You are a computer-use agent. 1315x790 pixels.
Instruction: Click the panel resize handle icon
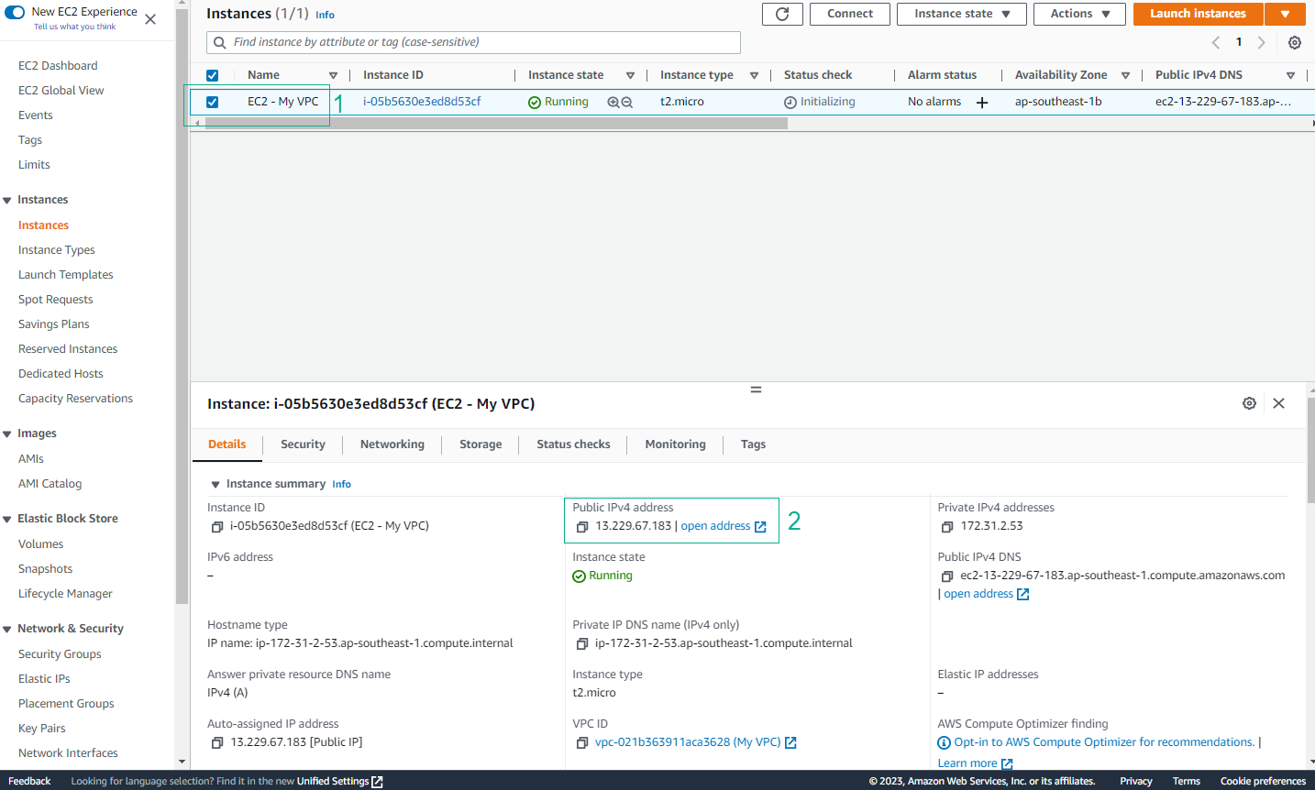pyautogui.click(x=756, y=390)
